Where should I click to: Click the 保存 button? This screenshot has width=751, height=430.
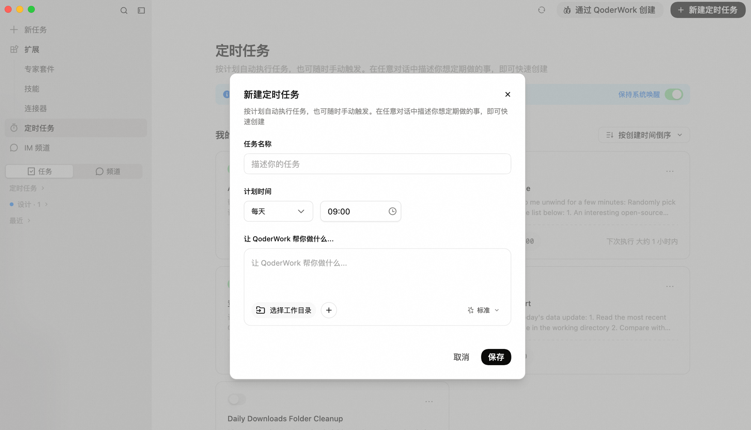pos(496,357)
